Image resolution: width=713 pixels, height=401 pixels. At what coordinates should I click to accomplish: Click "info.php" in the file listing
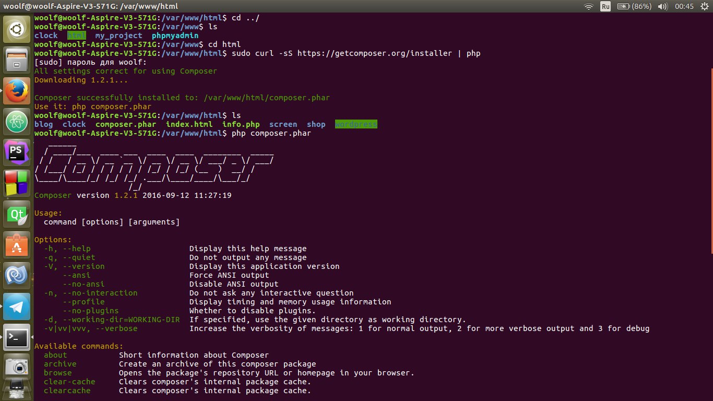(241, 124)
